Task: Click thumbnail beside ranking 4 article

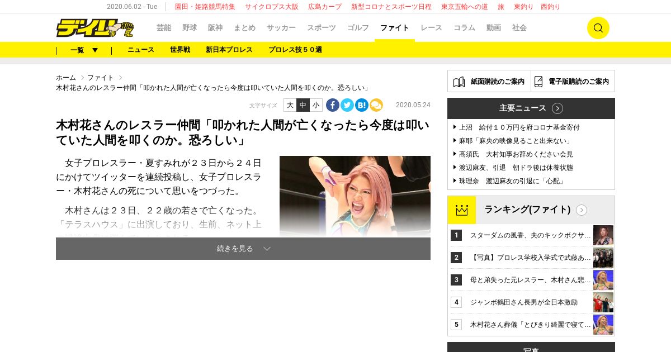Action: click(603, 302)
